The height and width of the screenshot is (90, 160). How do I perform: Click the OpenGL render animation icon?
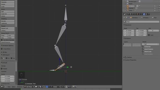tap(75, 87)
